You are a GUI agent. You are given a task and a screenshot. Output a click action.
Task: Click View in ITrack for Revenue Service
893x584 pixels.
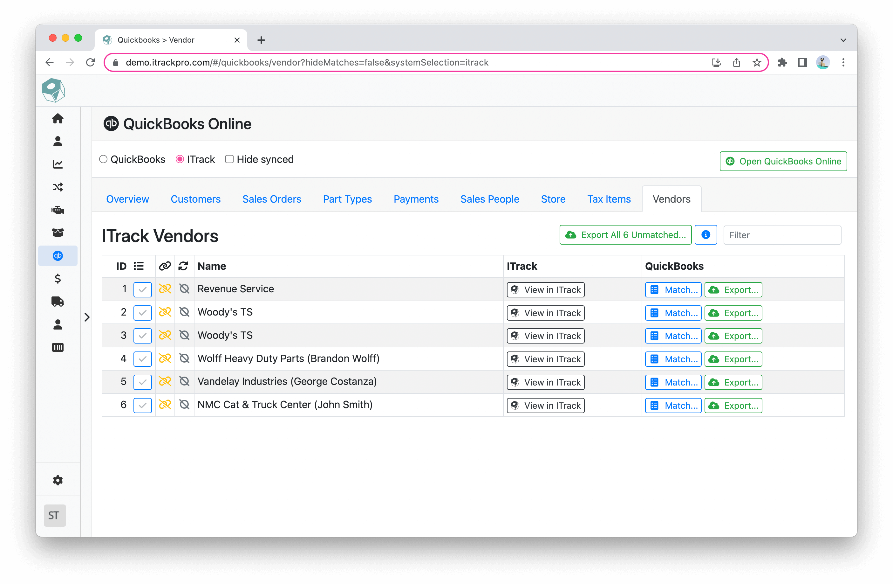[546, 289]
